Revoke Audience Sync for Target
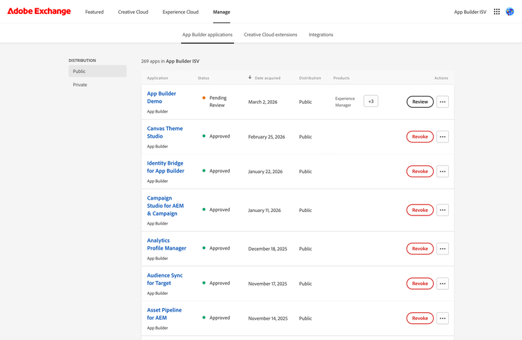Viewport: 522px width, 340px height. 420,284
